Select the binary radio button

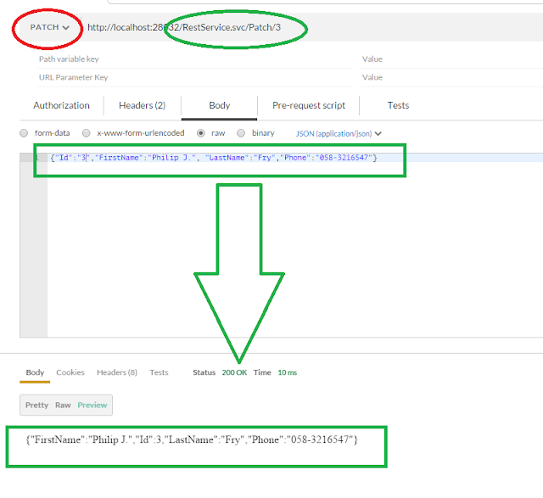[x=241, y=133]
